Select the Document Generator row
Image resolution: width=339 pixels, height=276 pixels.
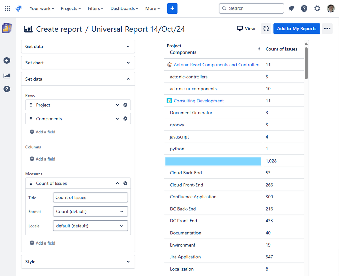[x=234, y=113]
